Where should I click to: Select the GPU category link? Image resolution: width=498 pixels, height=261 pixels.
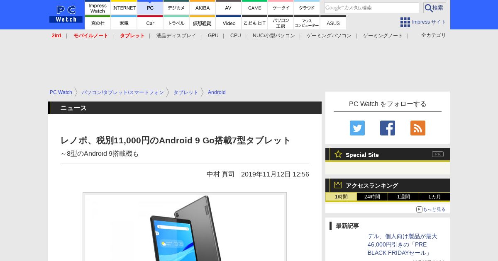(x=213, y=36)
